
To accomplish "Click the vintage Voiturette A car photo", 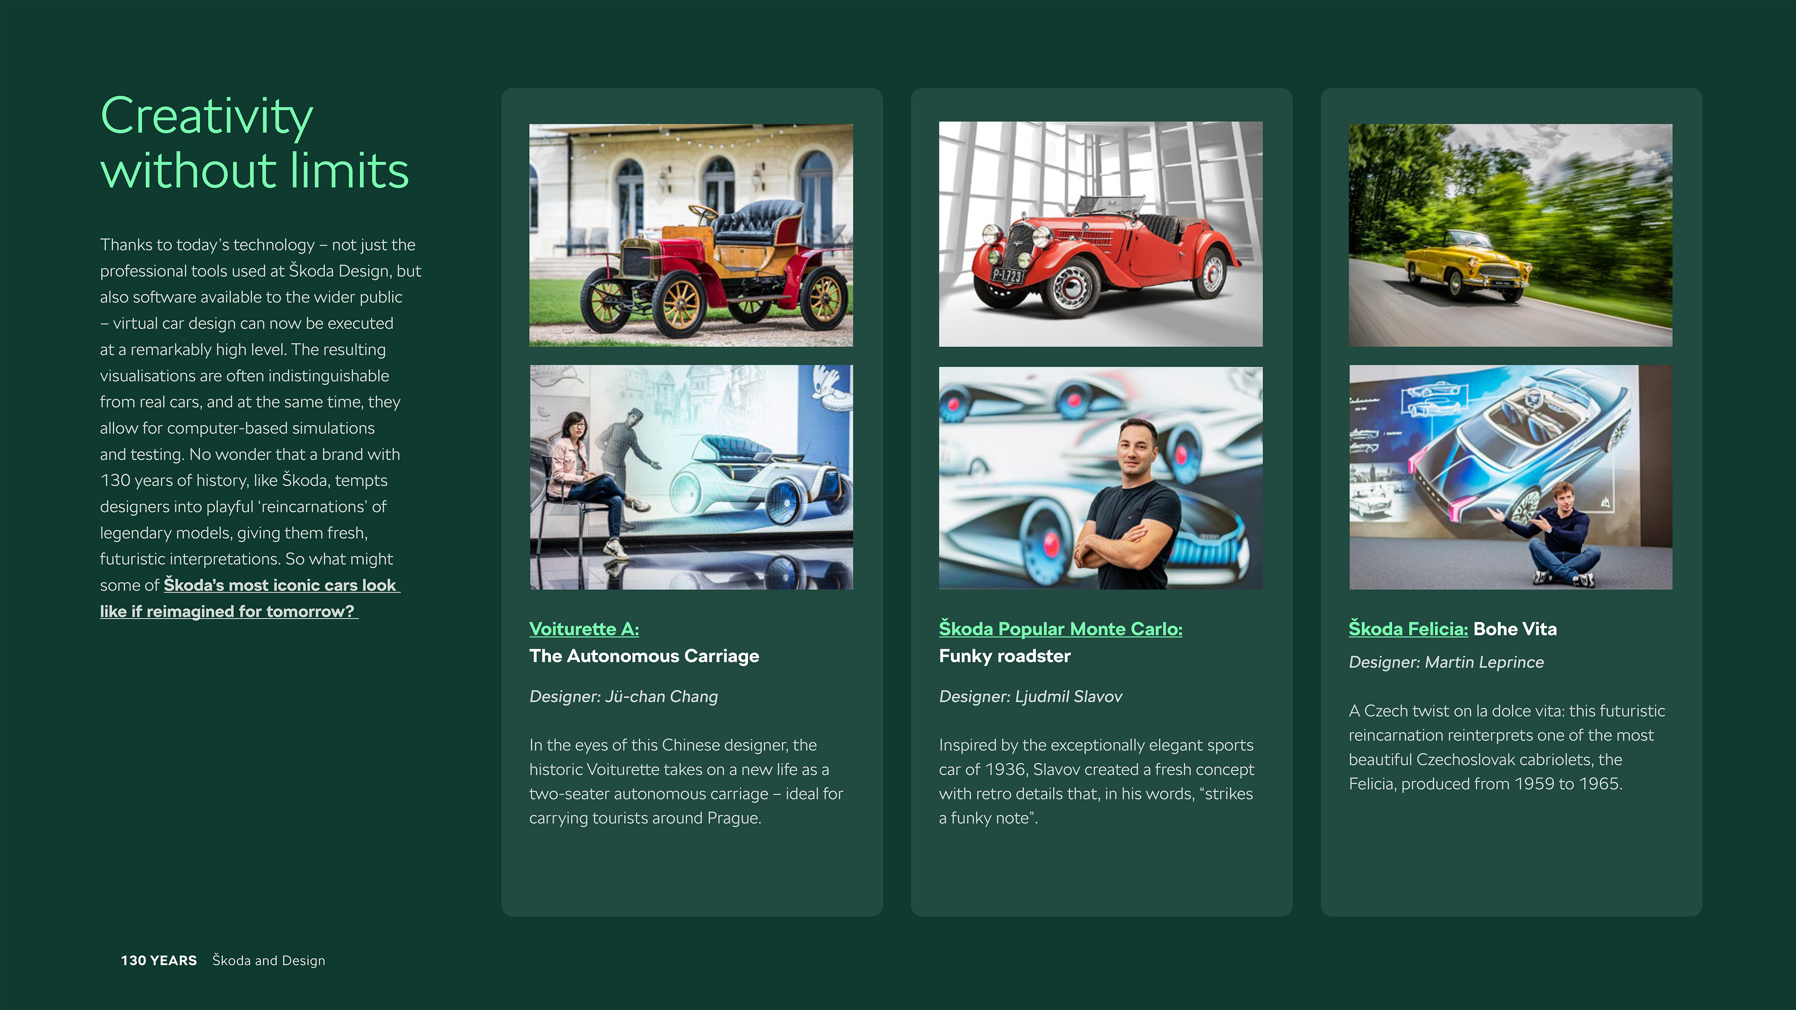I will (x=690, y=235).
